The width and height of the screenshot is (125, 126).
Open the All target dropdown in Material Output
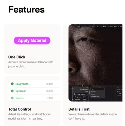point(98,89)
